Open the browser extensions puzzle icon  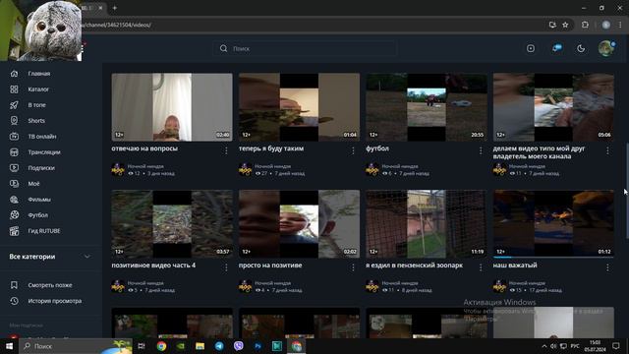point(585,25)
